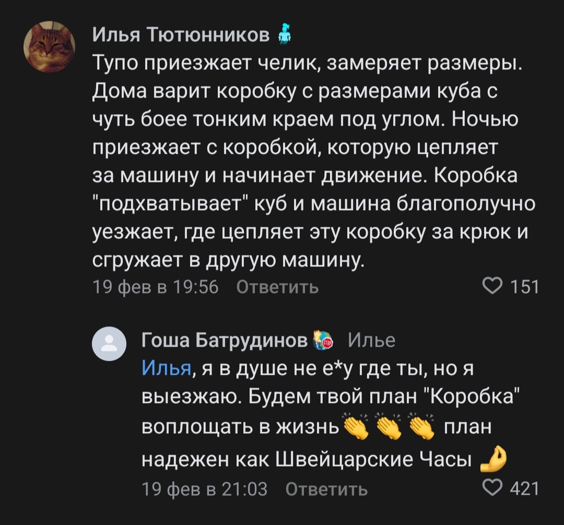View the 421 likes count
The height and width of the screenshot is (525, 564).
pyautogui.click(x=525, y=489)
